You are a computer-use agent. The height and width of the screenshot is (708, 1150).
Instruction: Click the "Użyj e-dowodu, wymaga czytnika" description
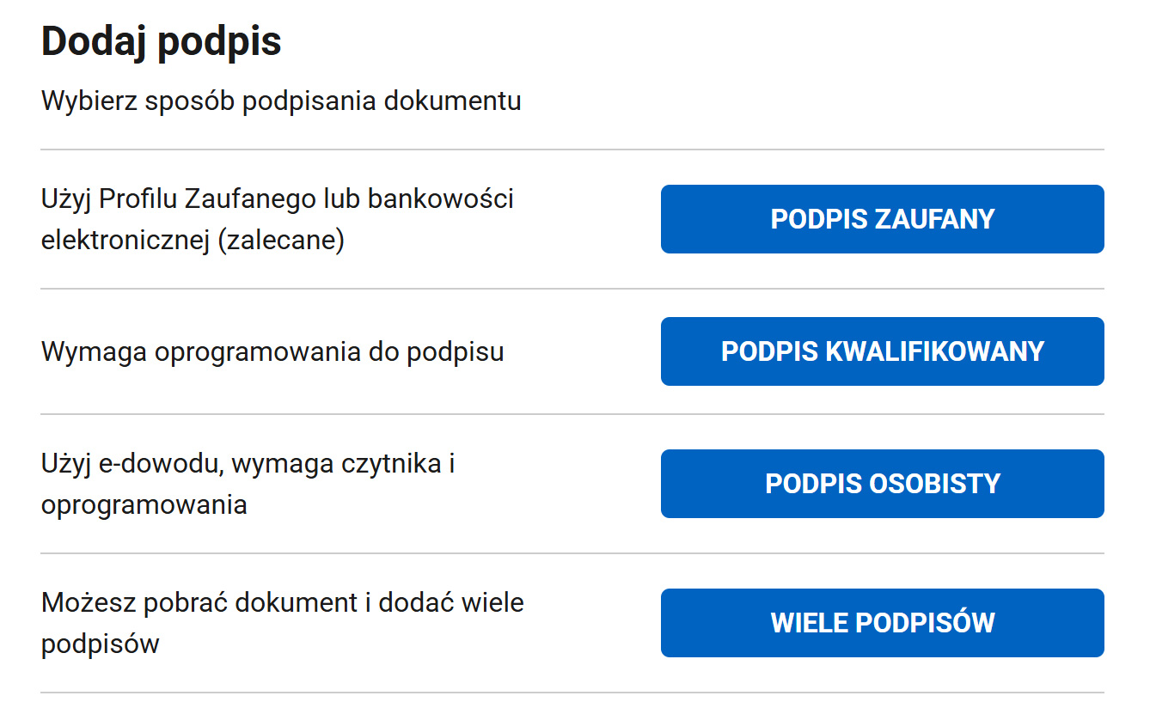(248, 464)
